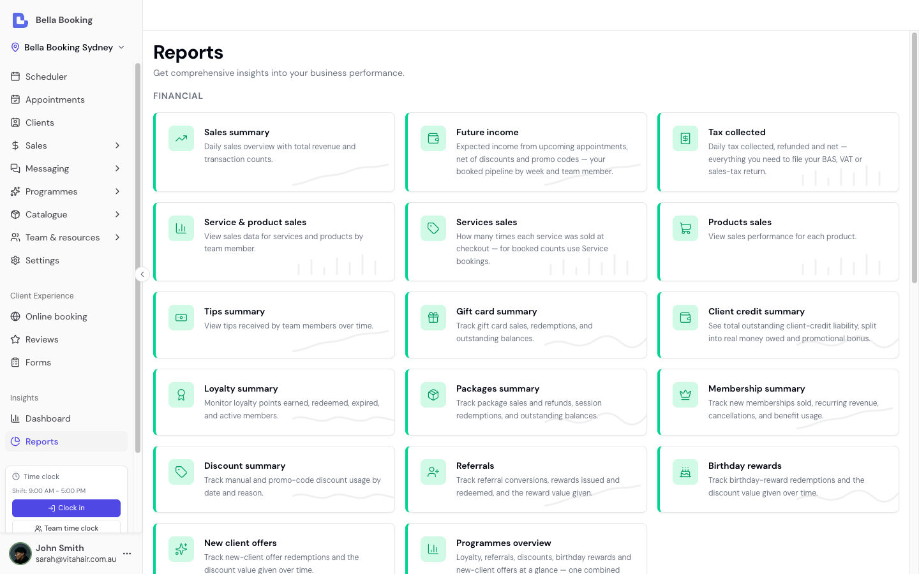Click the Packages summary box icon
Image resolution: width=919 pixels, height=574 pixels.
433,395
